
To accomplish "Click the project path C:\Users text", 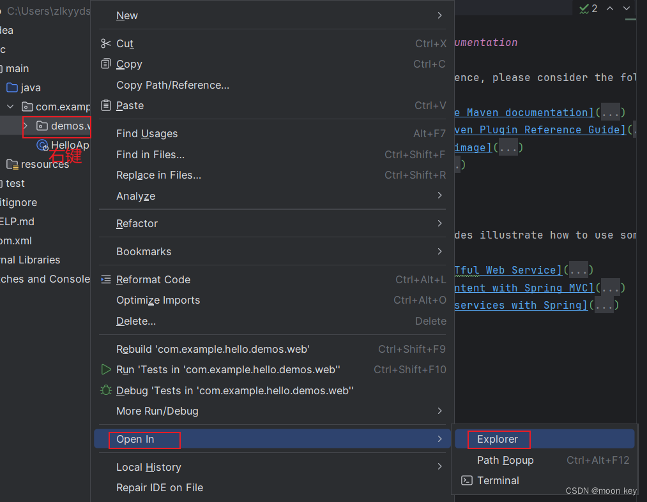I will [x=49, y=11].
